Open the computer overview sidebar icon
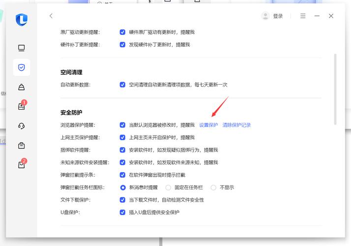 pos(22,48)
